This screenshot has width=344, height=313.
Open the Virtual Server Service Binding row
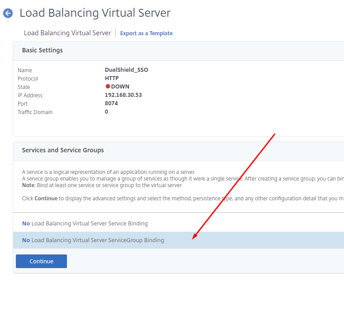(x=85, y=224)
